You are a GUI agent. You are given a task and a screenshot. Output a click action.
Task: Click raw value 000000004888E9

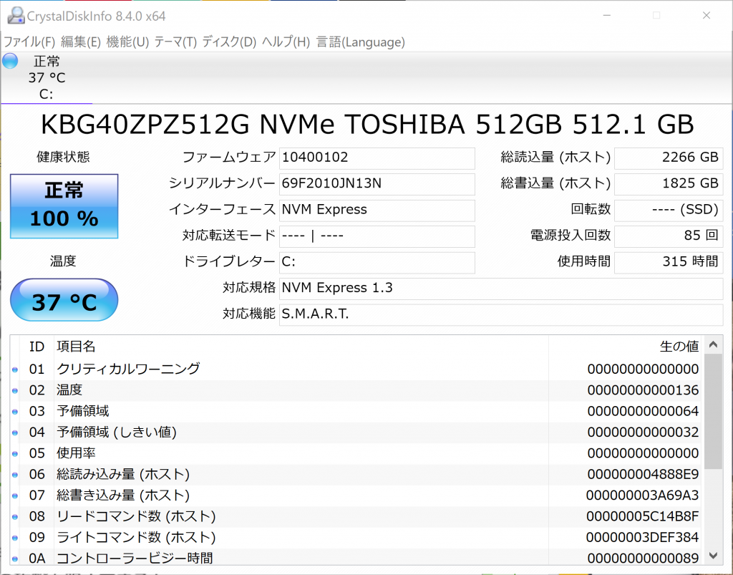point(643,475)
